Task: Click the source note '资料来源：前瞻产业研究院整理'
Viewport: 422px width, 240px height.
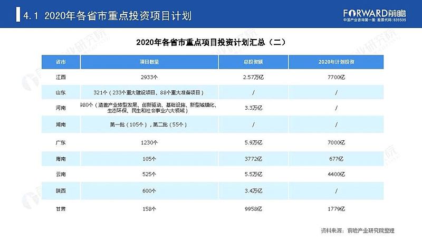Action: 358,231
